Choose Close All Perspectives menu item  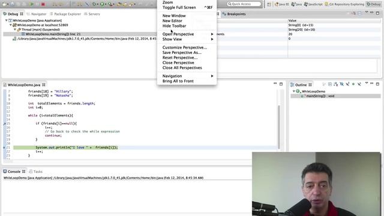pyautogui.click(x=187, y=68)
